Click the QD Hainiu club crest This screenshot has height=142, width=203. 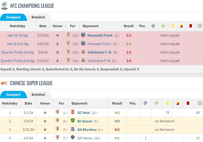click(x=72, y=138)
